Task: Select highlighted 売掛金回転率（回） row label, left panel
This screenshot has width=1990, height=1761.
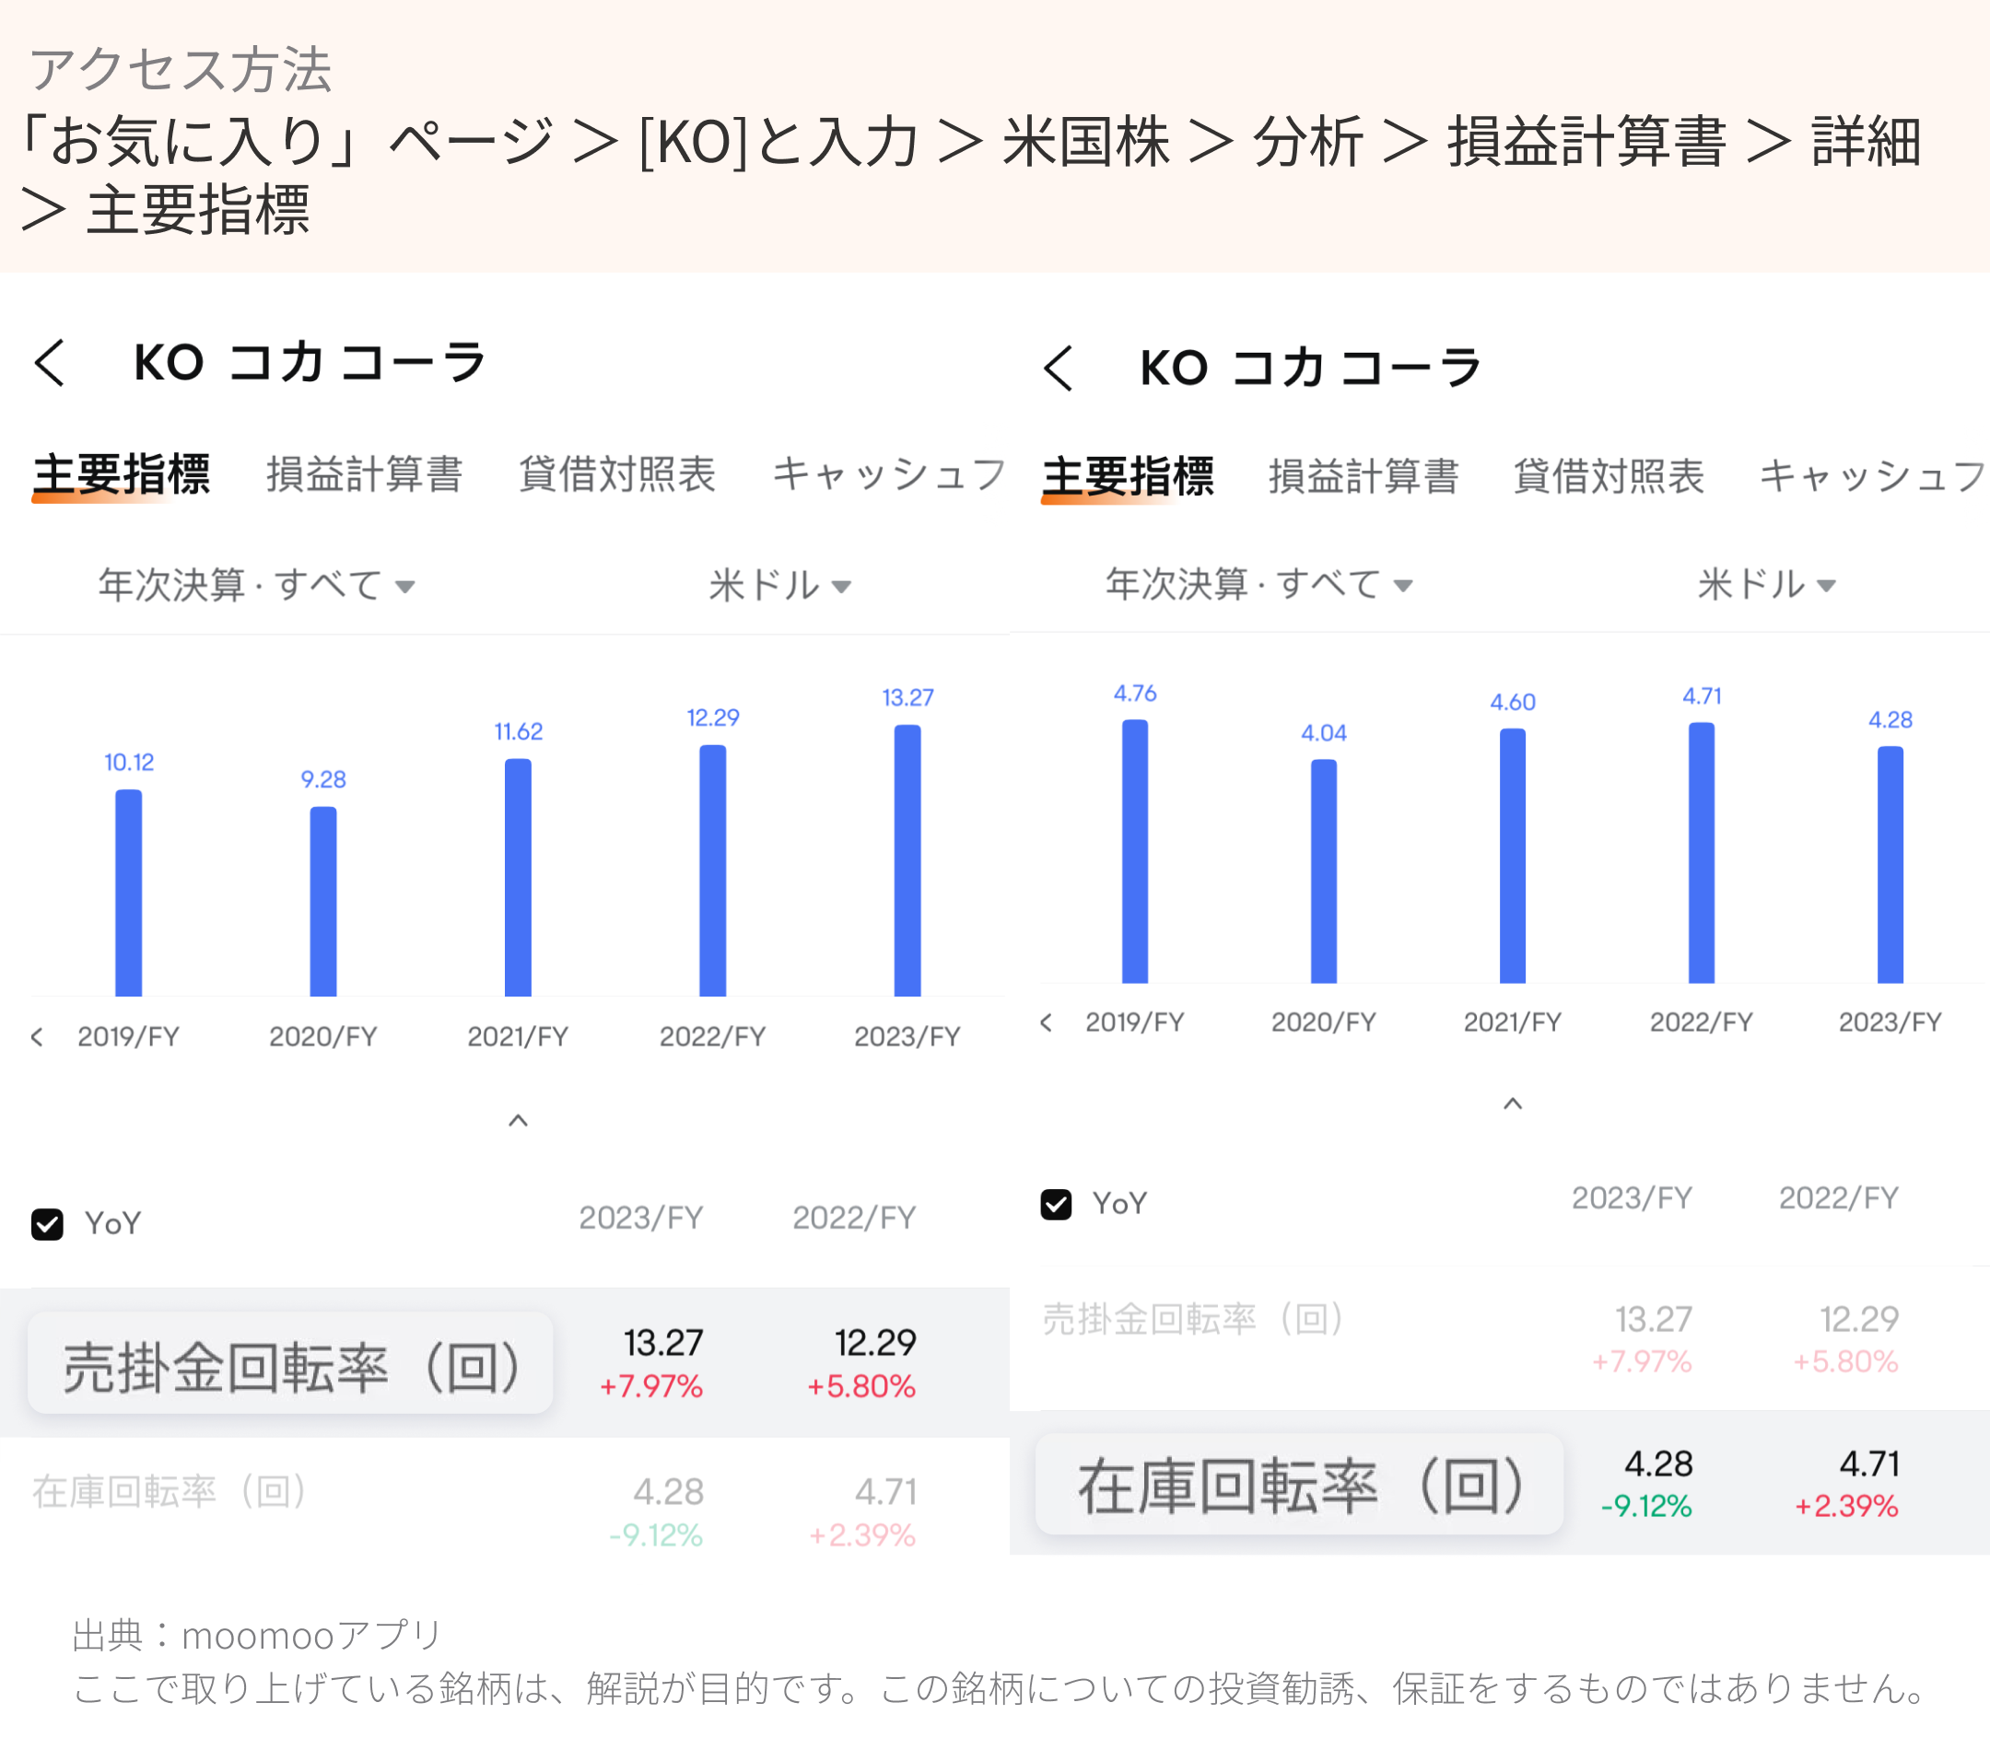Action: coord(290,1364)
